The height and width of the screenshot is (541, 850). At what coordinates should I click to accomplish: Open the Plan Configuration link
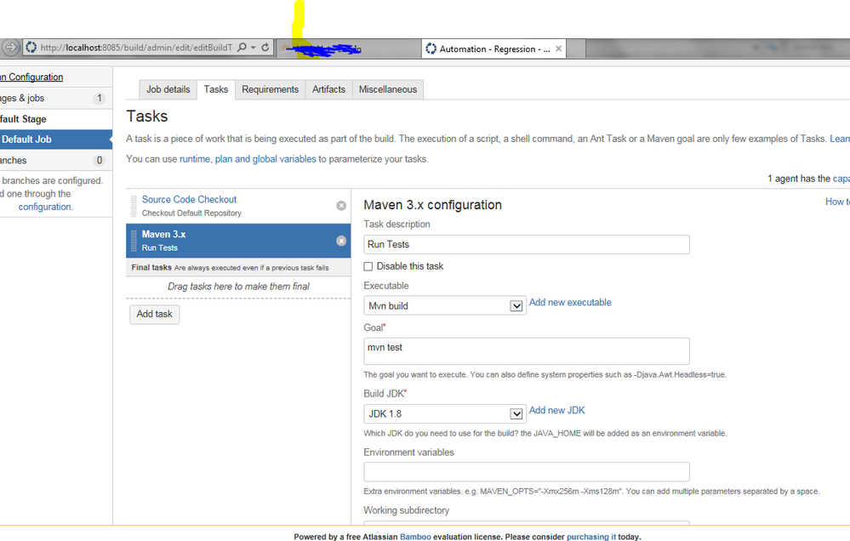tap(31, 77)
